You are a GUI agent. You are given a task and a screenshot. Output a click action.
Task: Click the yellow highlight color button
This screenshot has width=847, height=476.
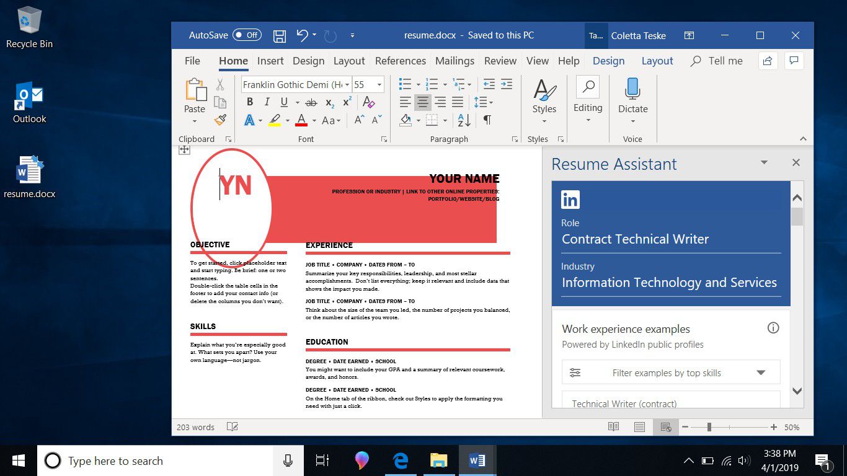pos(275,120)
